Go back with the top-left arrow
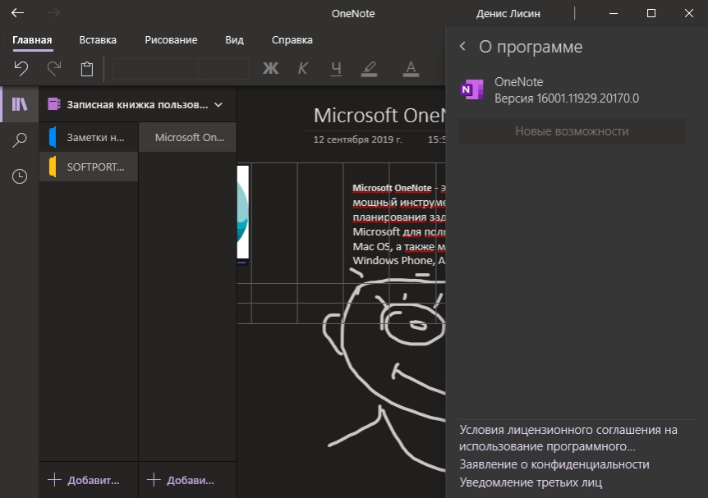The width and height of the screenshot is (708, 498). 17,13
